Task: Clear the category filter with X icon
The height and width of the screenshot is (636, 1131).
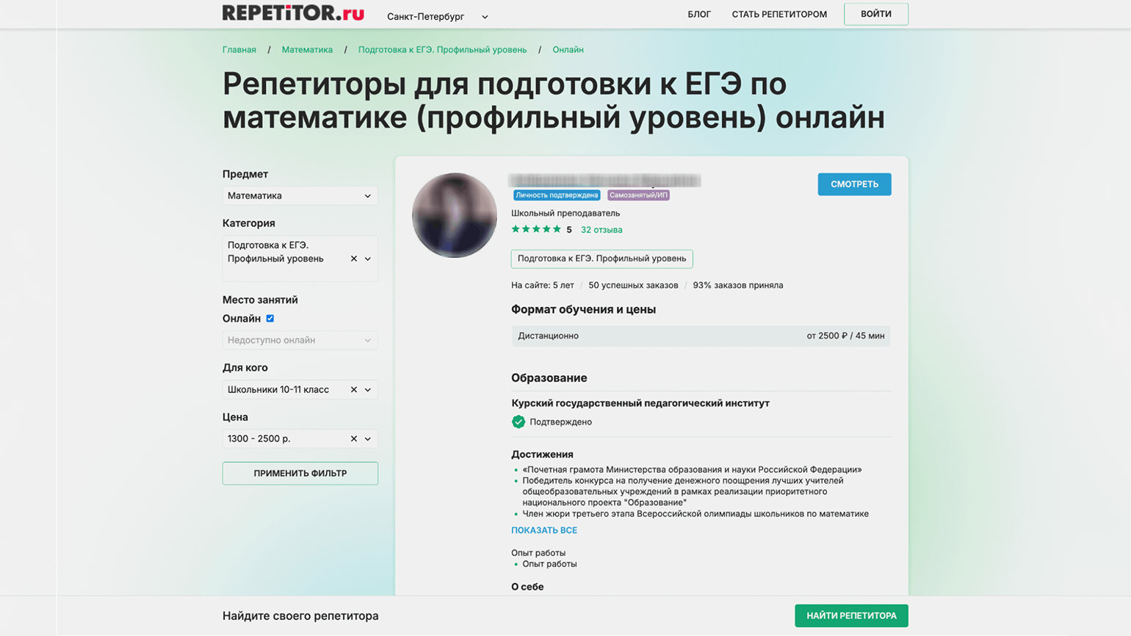Action: 353,259
